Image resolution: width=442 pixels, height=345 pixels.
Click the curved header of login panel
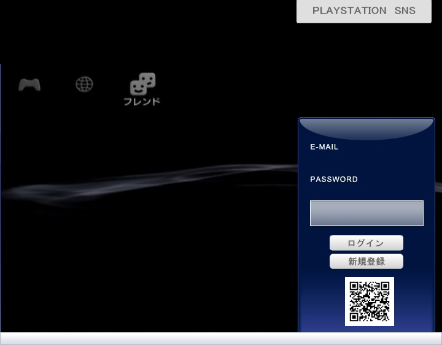(x=366, y=127)
